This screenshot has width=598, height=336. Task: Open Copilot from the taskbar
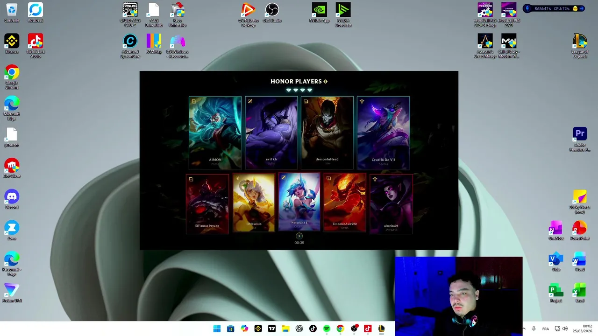[244, 329]
